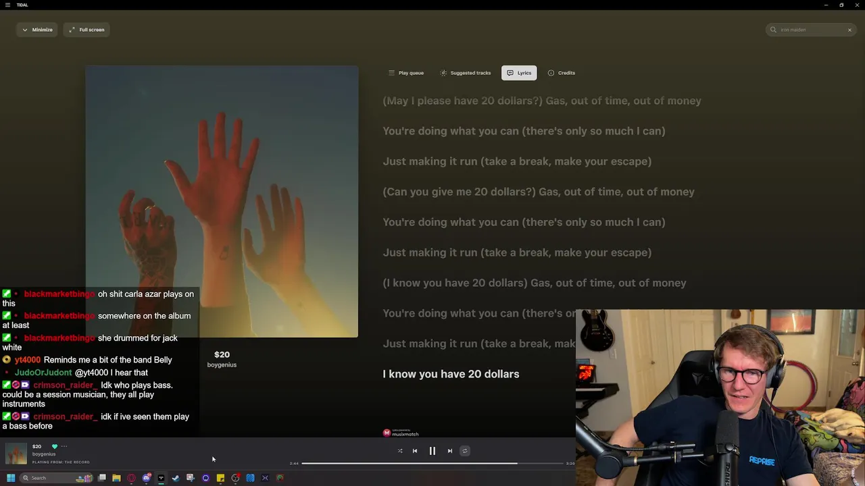
Task: Clear the search field with X
Action: point(849,30)
